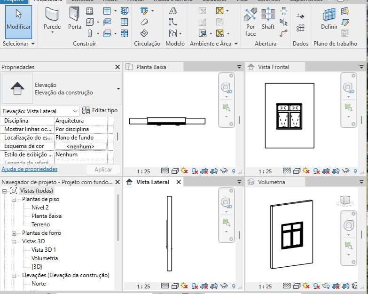Expand the Plantas de forro tree node
The height and width of the screenshot is (294, 368).
click(x=14, y=233)
